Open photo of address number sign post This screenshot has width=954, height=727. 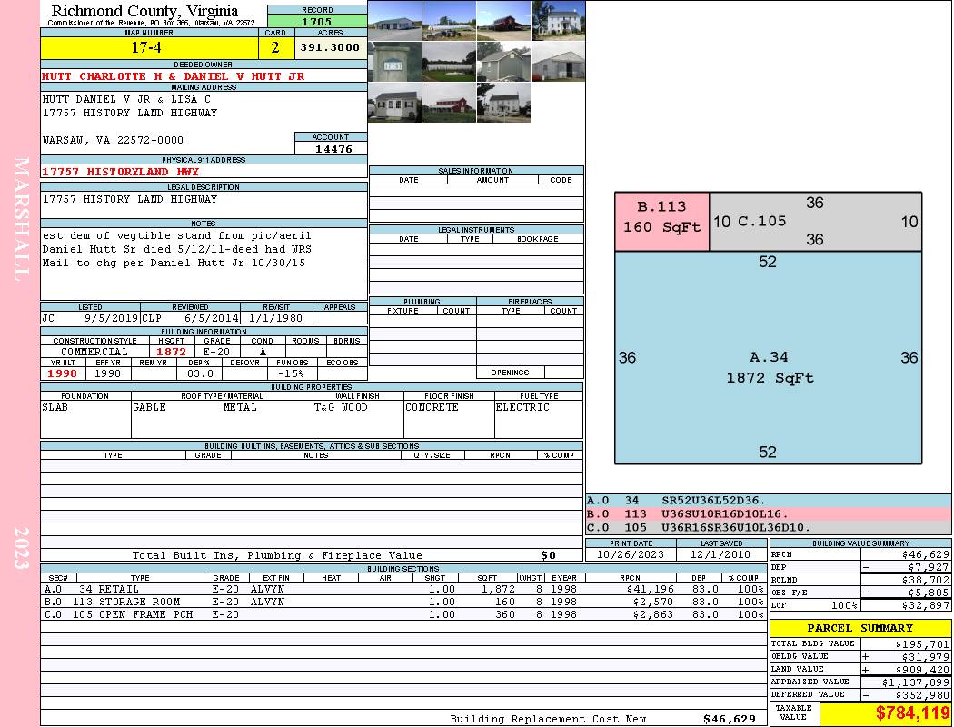tap(395, 62)
